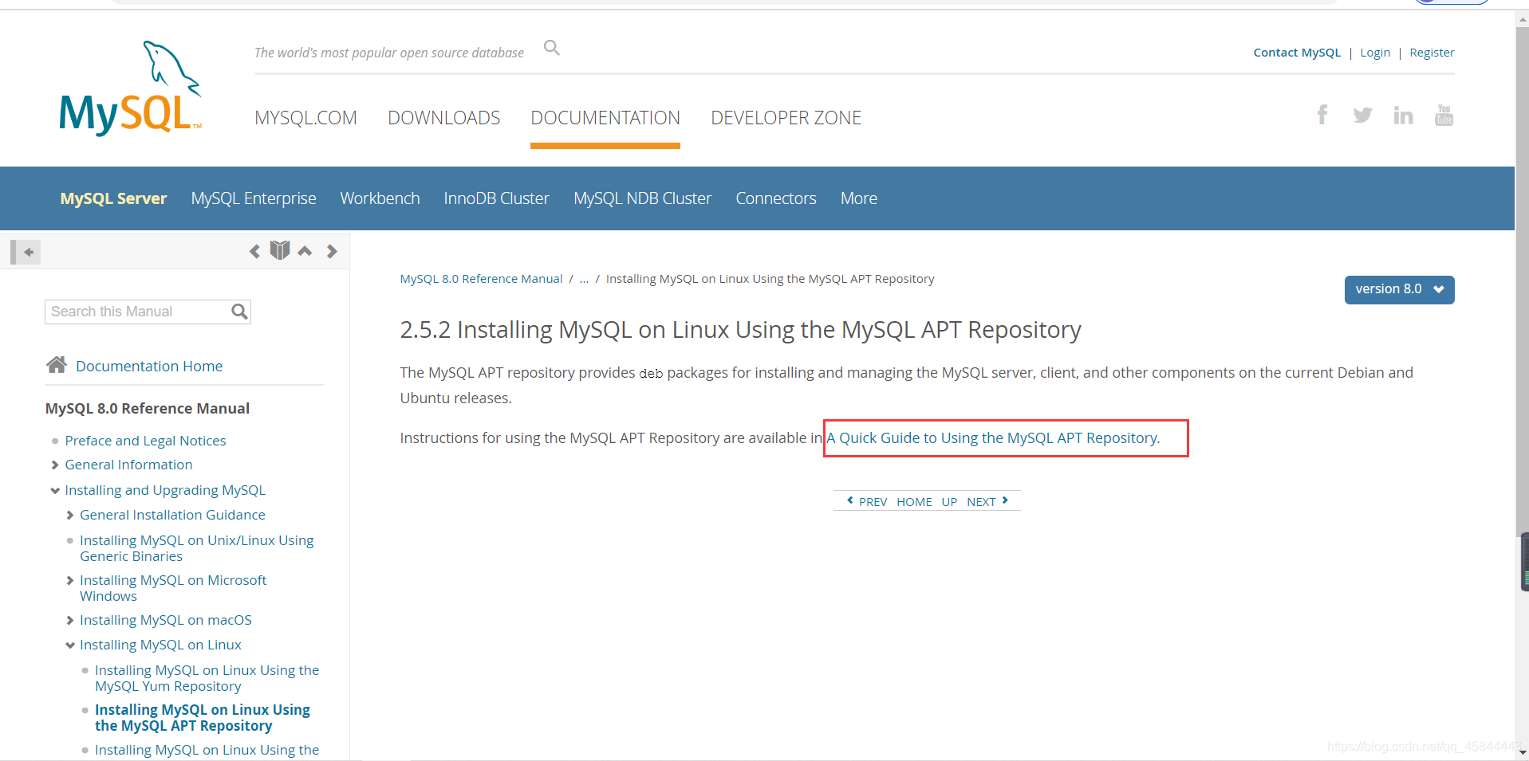
Task: Open the DEVELOPER ZONE navigation item
Action: point(786,118)
